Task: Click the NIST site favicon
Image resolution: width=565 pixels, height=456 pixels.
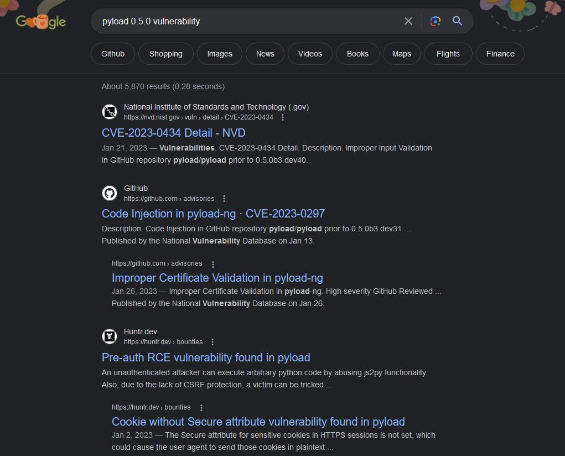Action: coord(110,112)
